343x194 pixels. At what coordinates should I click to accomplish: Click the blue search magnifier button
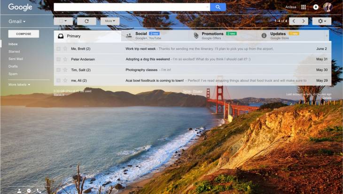(x=218, y=7)
